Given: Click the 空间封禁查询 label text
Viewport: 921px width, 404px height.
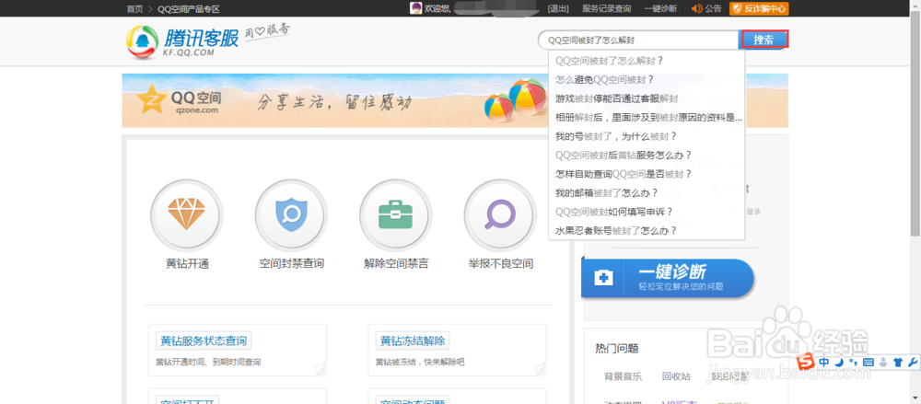Looking at the screenshot, I should (x=291, y=263).
